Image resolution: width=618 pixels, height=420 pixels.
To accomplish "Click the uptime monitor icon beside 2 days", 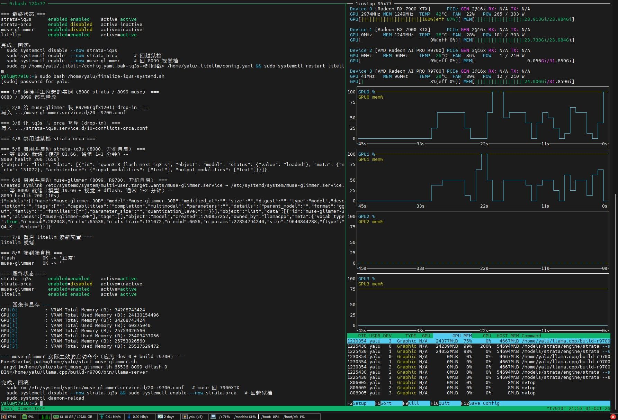I will [160, 417].
